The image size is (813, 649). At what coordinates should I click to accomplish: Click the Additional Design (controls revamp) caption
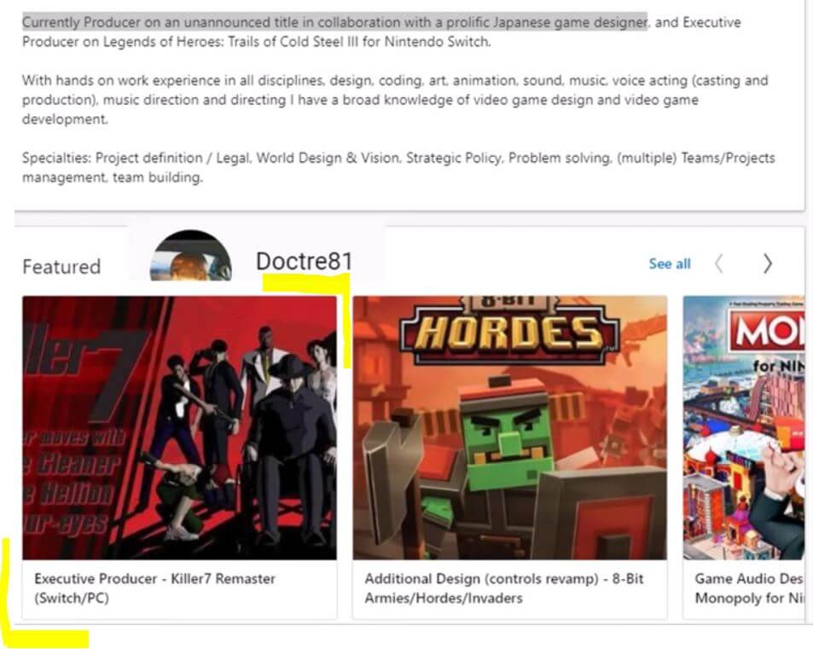point(504,588)
